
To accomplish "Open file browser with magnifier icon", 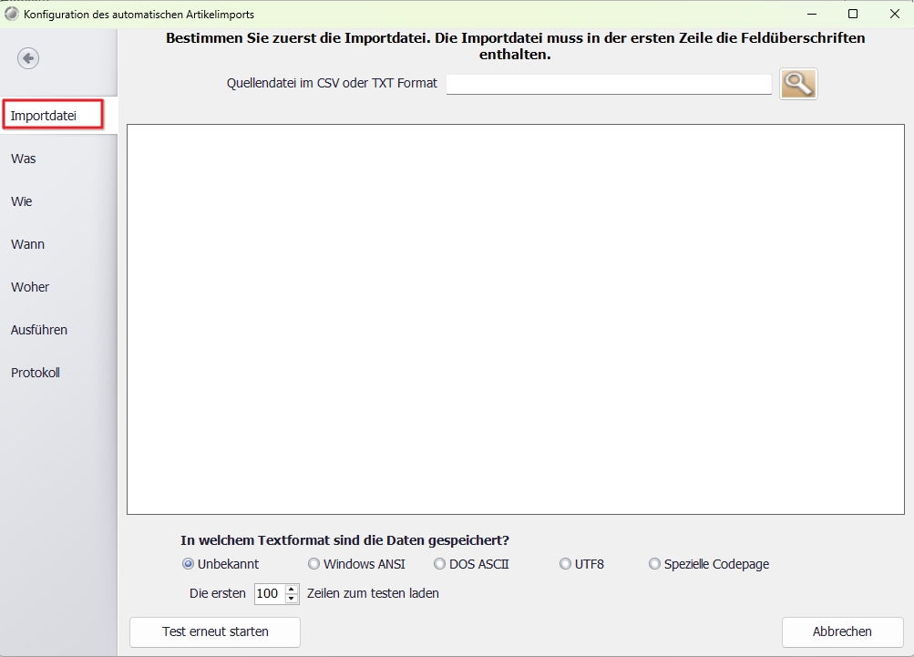I will click(798, 84).
